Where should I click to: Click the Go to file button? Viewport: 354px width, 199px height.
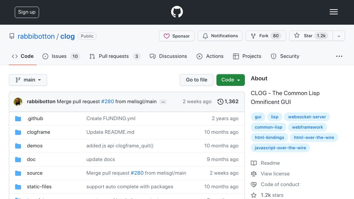click(x=197, y=80)
